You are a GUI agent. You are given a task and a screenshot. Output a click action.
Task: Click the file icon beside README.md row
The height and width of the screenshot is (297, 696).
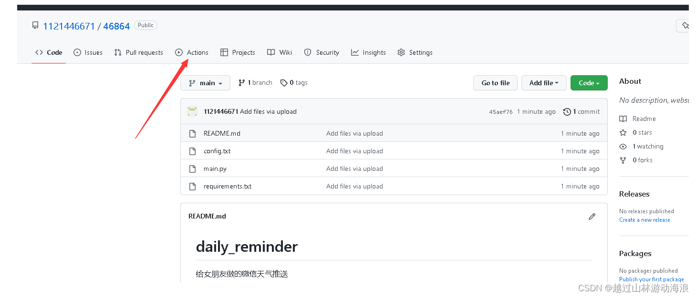coord(193,134)
